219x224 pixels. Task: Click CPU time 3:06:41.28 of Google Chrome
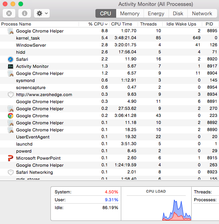[125, 115]
